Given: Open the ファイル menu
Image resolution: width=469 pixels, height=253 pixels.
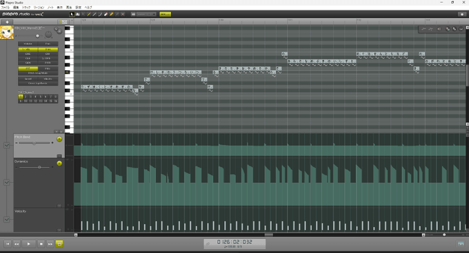Looking at the screenshot, I should pos(5,8).
